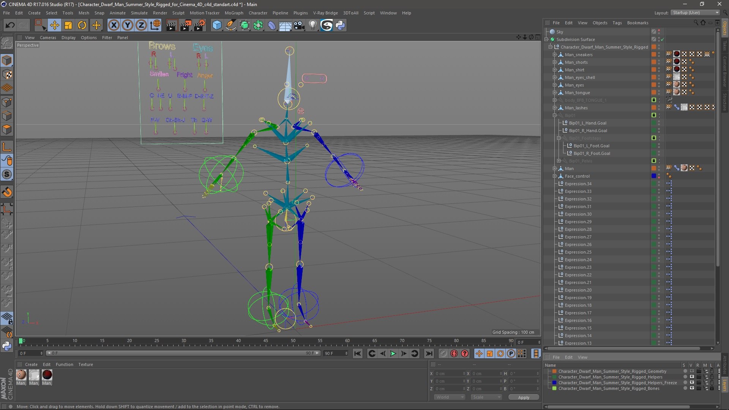The image size is (729, 410).
Task: Select the red Man material swatch
Action: tap(47, 375)
